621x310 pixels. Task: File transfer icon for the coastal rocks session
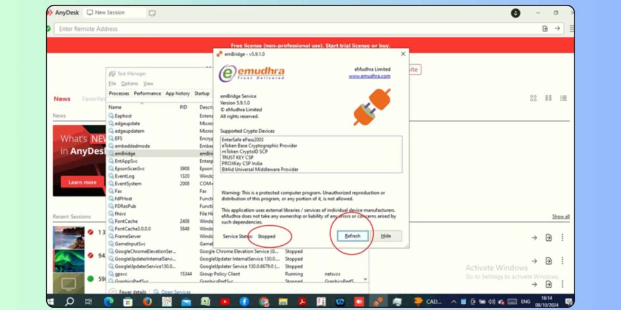pos(548,237)
